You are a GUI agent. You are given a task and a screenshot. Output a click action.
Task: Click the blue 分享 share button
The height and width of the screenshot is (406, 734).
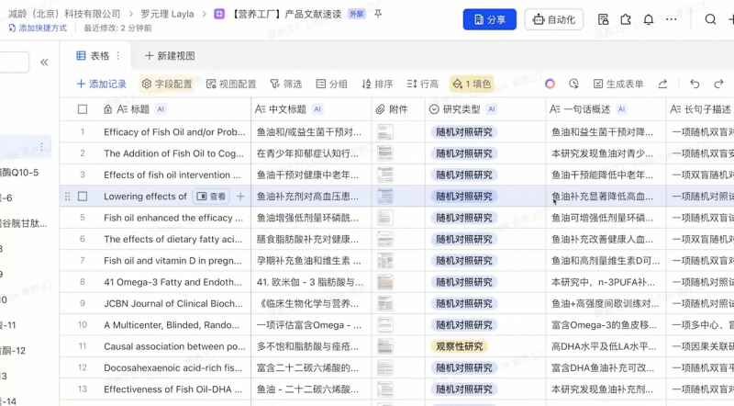[x=489, y=19]
